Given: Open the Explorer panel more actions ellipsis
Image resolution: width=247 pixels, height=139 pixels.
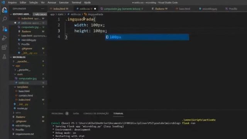Looking at the screenshot, I should [x=43, y=8].
